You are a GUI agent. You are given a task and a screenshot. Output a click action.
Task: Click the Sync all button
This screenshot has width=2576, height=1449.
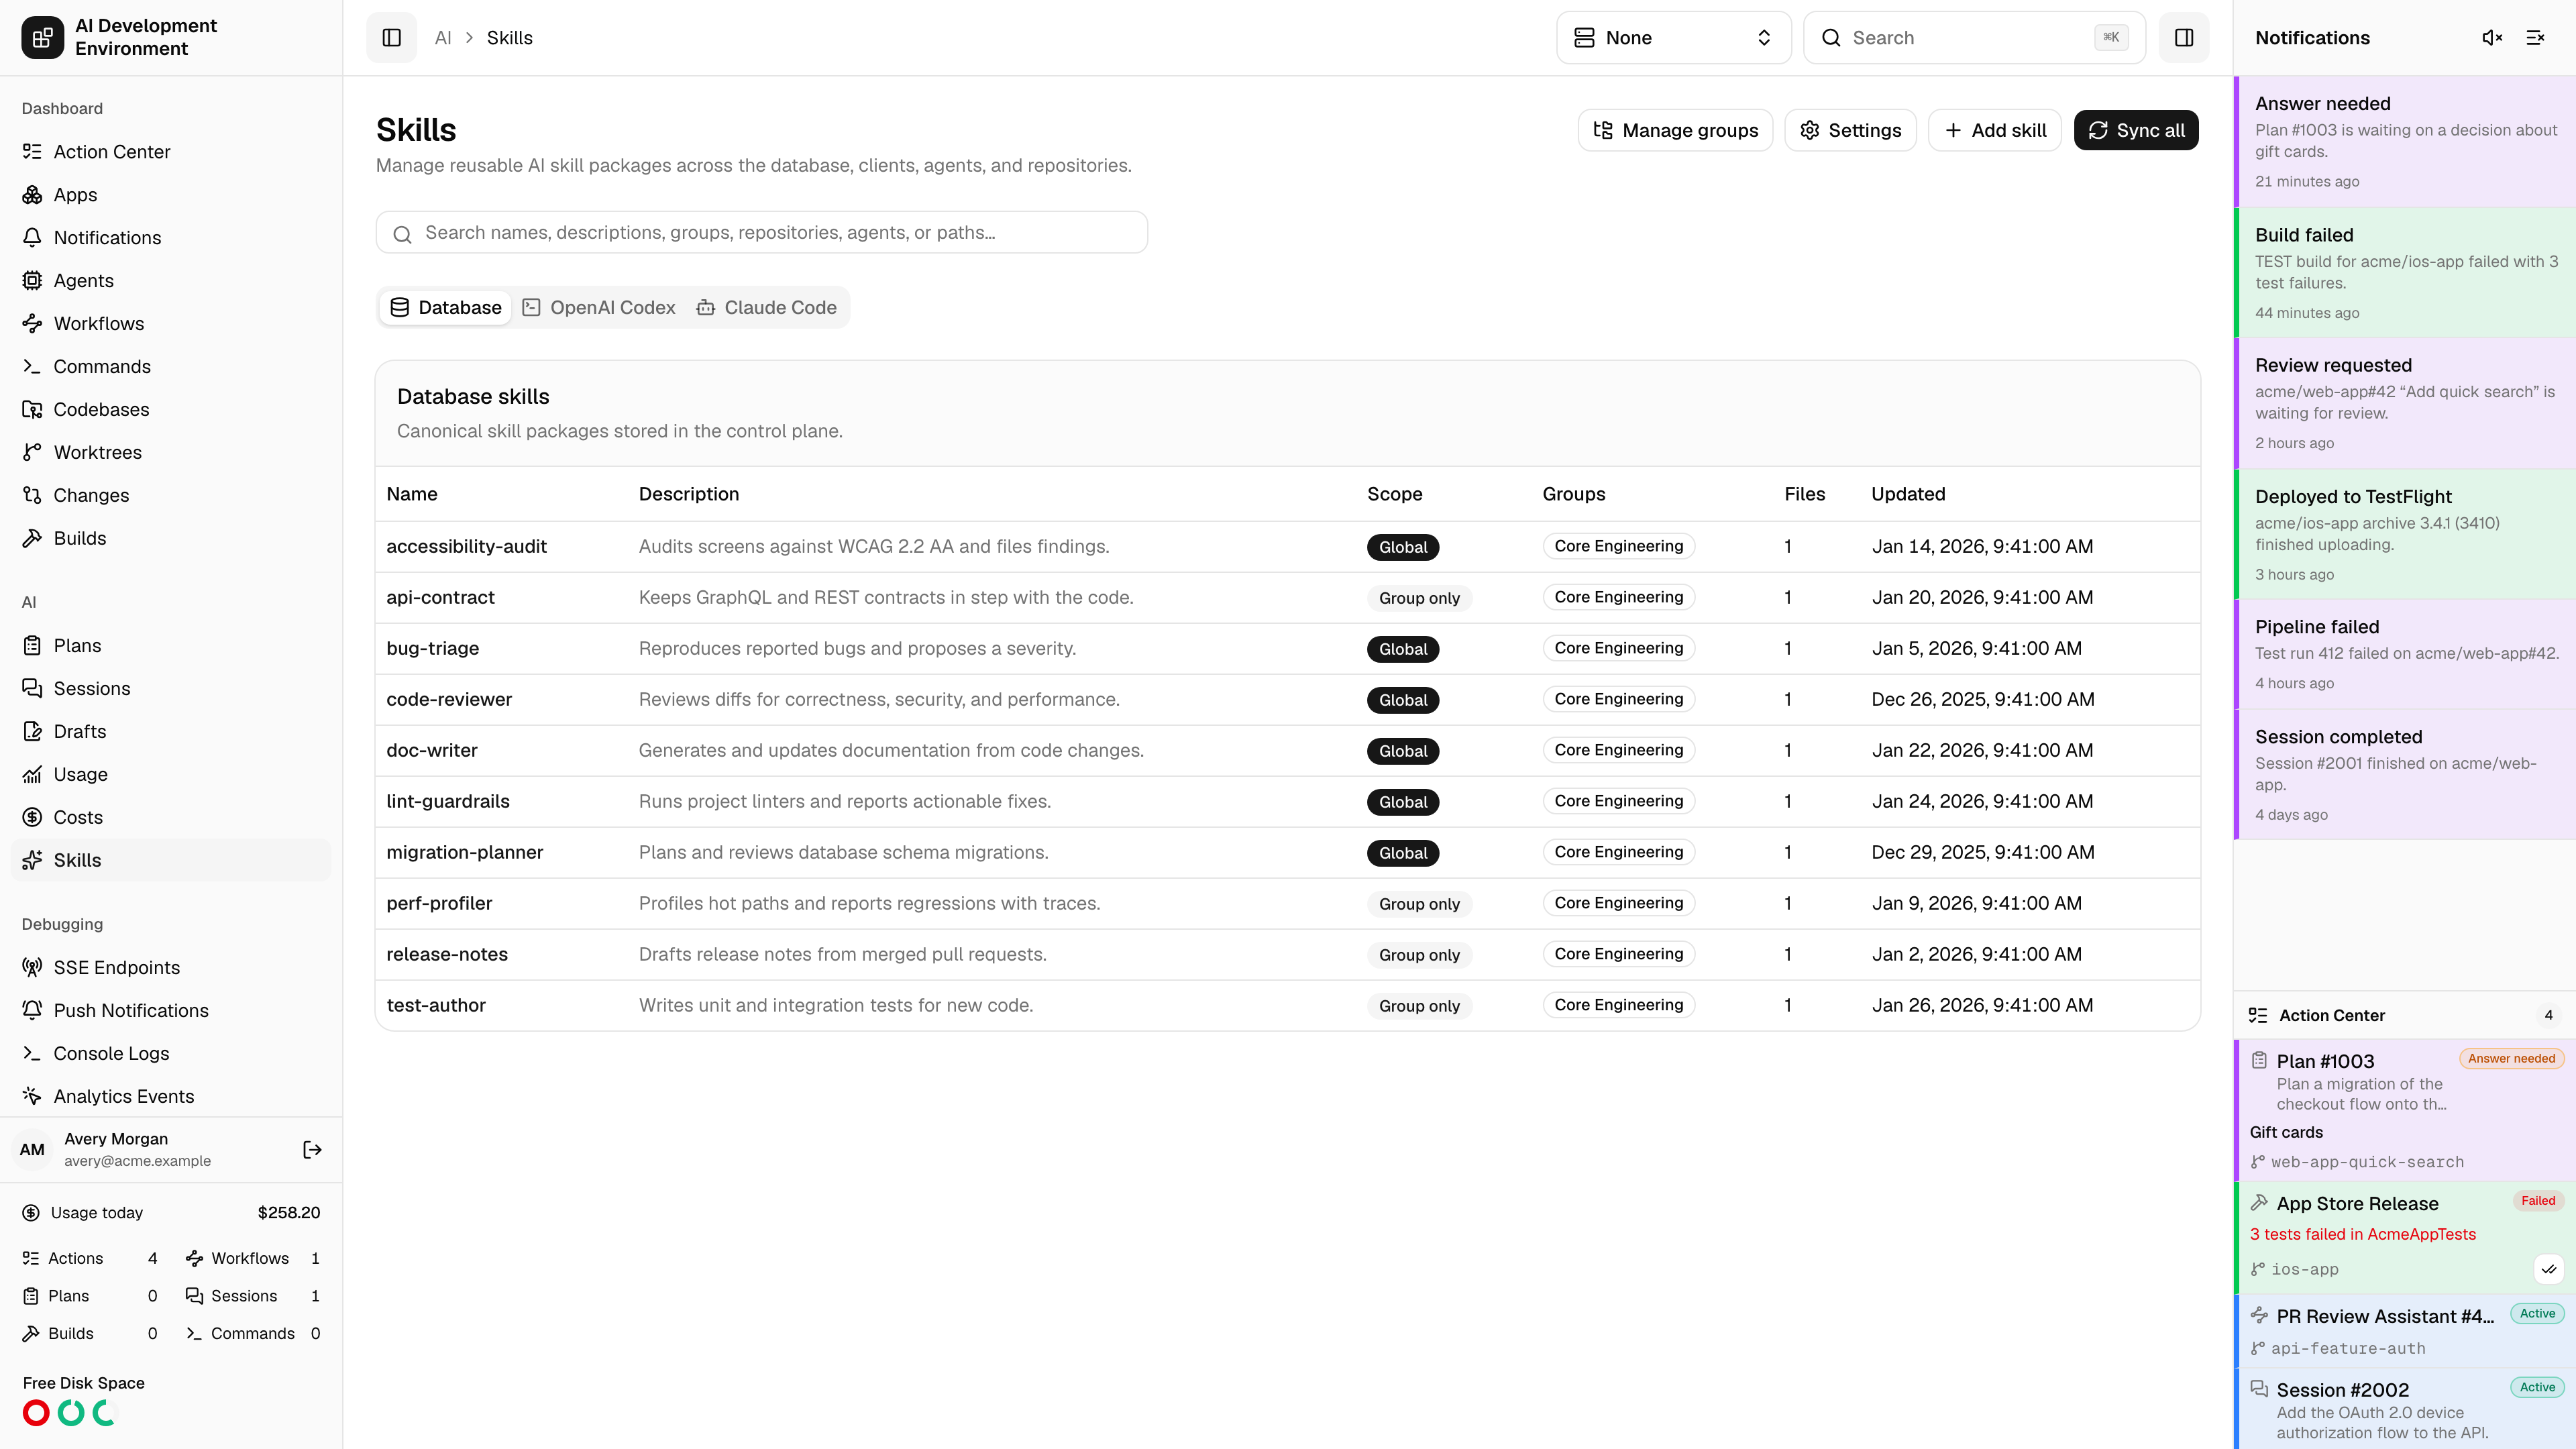pos(2135,130)
